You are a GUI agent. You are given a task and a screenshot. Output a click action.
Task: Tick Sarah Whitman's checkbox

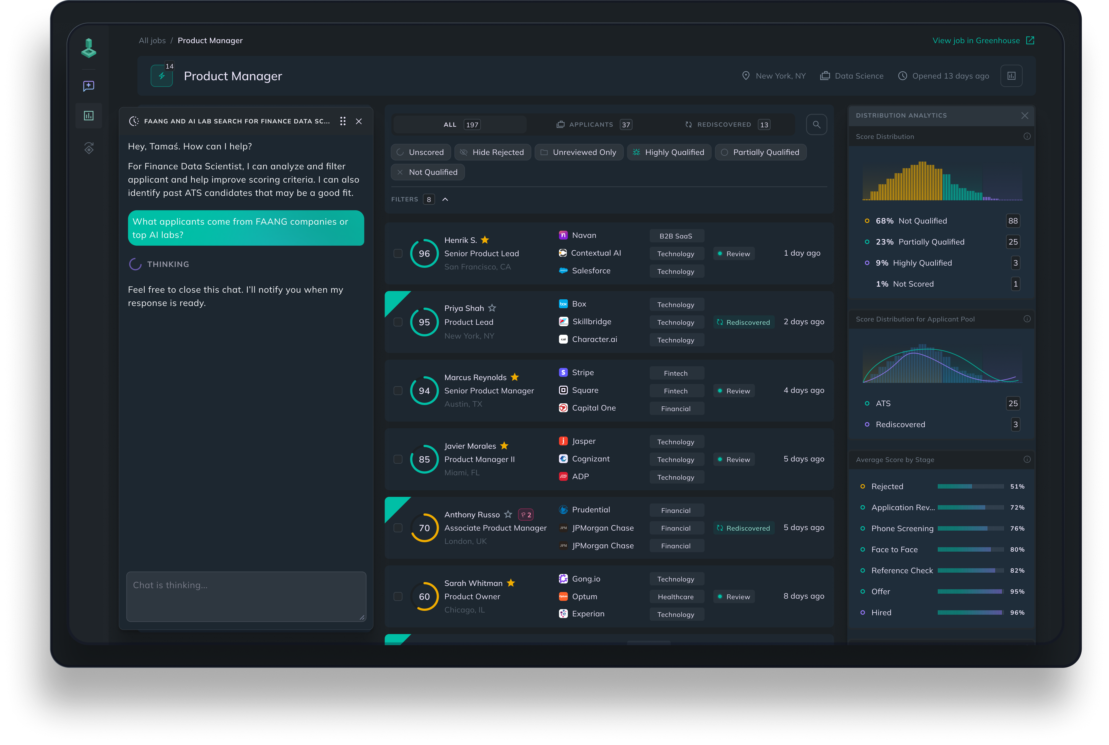point(398,596)
